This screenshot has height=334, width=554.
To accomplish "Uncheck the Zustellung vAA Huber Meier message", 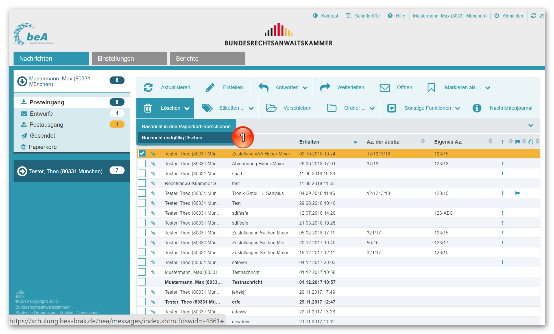I will [x=142, y=154].
